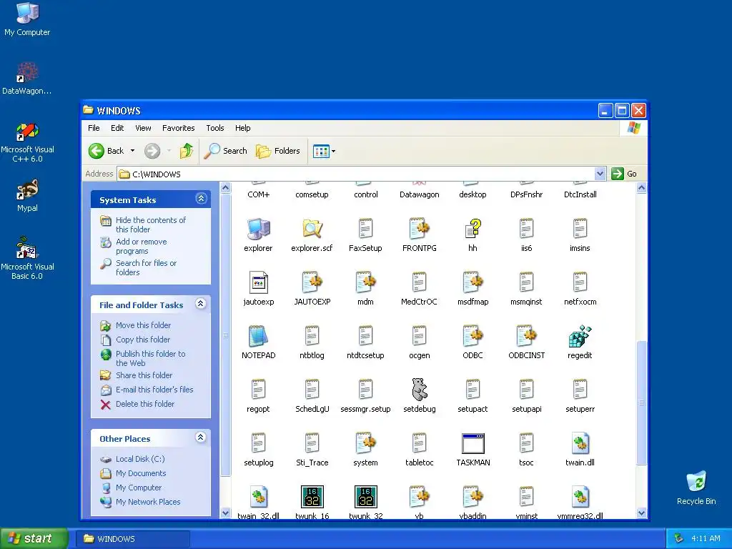Select the hh help file icon
The height and width of the screenshot is (549, 732).
(x=473, y=229)
